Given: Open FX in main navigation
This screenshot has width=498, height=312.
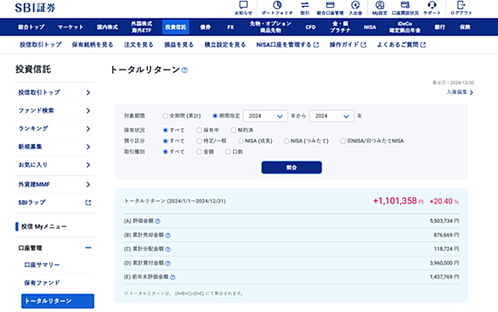Looking at the screenshot, I should pos(230,27).
